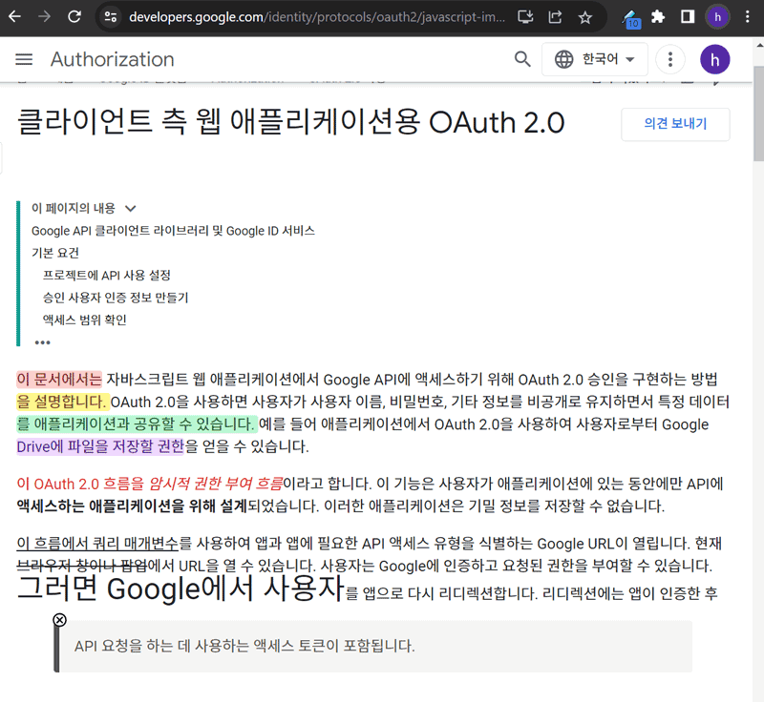Open the highlighter extension with the 10 badge

(x=631, y=18)
